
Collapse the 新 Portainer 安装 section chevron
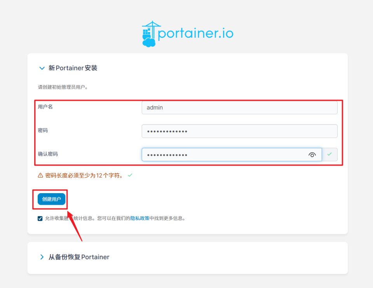(42, 68)
